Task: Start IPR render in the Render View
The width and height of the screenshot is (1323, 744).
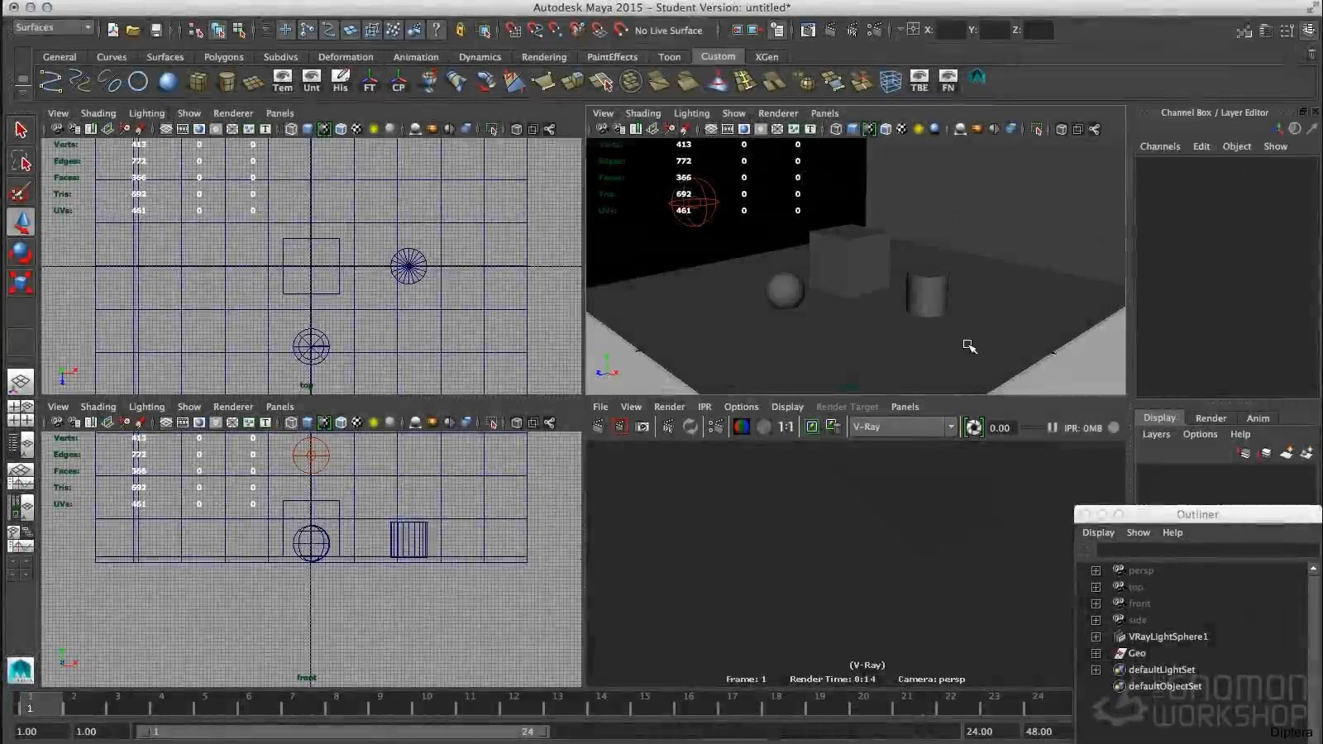Action: 668,427
